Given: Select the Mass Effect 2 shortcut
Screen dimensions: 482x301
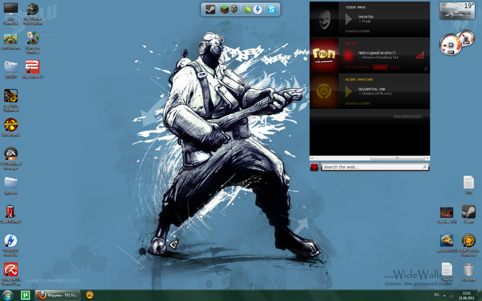Looking at the screenshot, I should coord(32,70).
